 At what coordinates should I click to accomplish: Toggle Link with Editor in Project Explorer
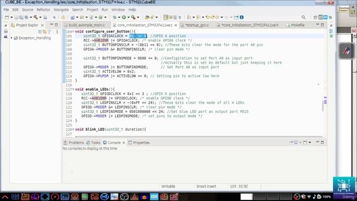[x=45, y=32]
